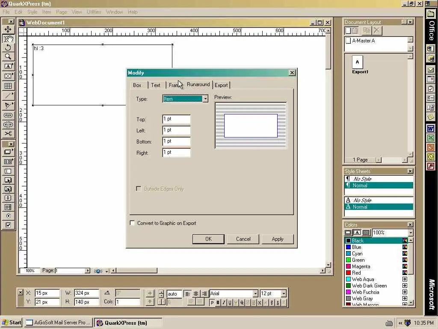The width and height of the screenshot is (438, 329).
Task: Switch to ArGoSoft Mail Server Pro taskbar item
Action: click(x=58, y=323)
